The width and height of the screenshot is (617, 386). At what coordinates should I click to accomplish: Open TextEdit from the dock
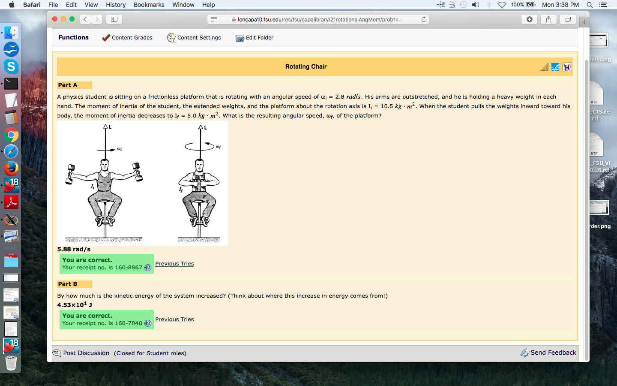click(11, 100)
